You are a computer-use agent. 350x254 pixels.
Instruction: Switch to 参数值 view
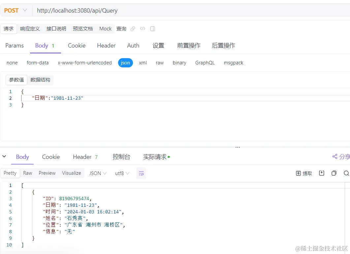click(x=16, y=80)
